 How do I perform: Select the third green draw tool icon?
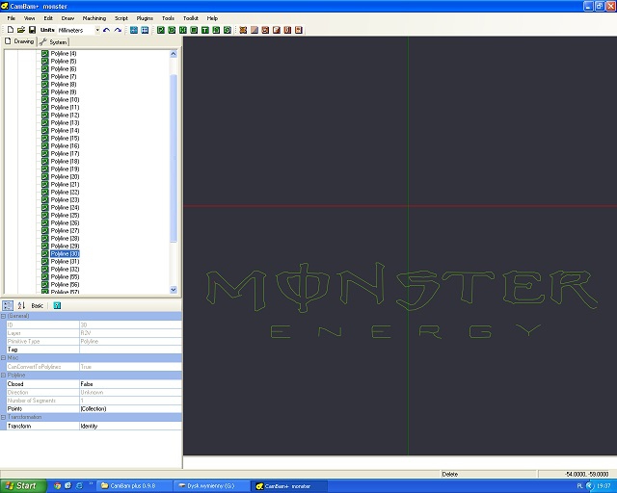[x=182, y=30]
